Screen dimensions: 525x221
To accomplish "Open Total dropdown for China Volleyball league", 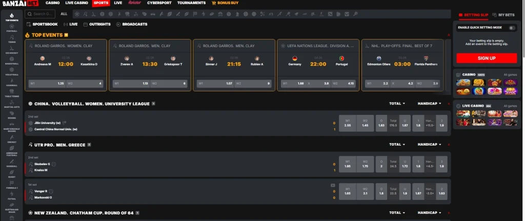I will [397, 104].
